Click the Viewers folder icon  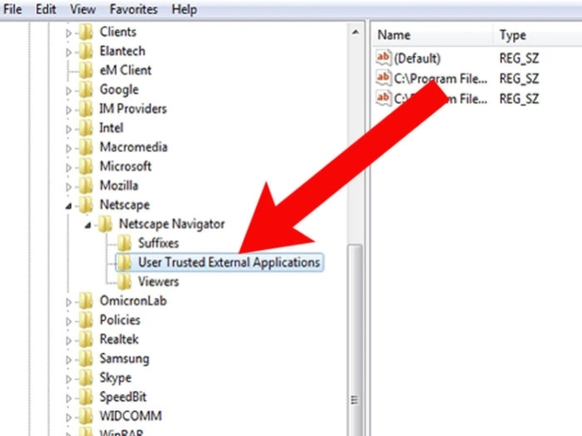(124, 281)
